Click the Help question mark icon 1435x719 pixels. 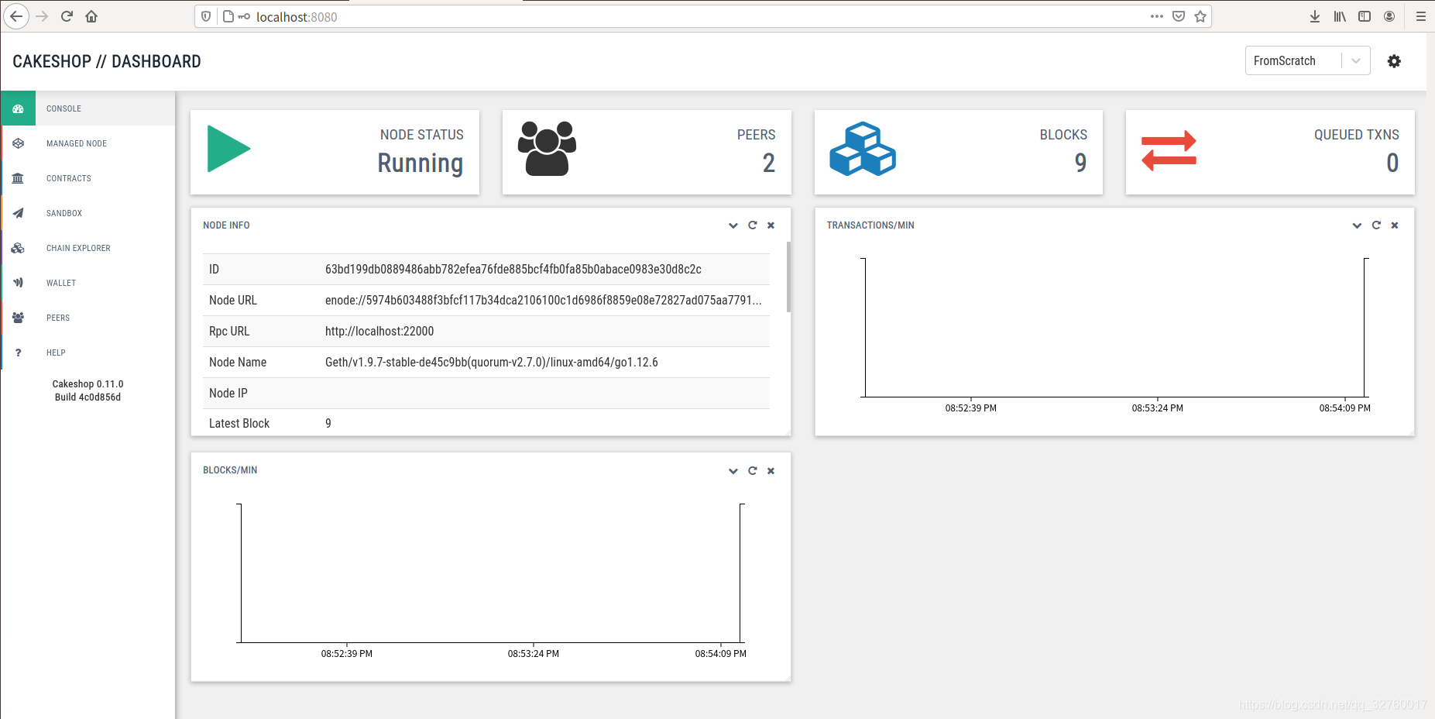(x=18, y=353)
